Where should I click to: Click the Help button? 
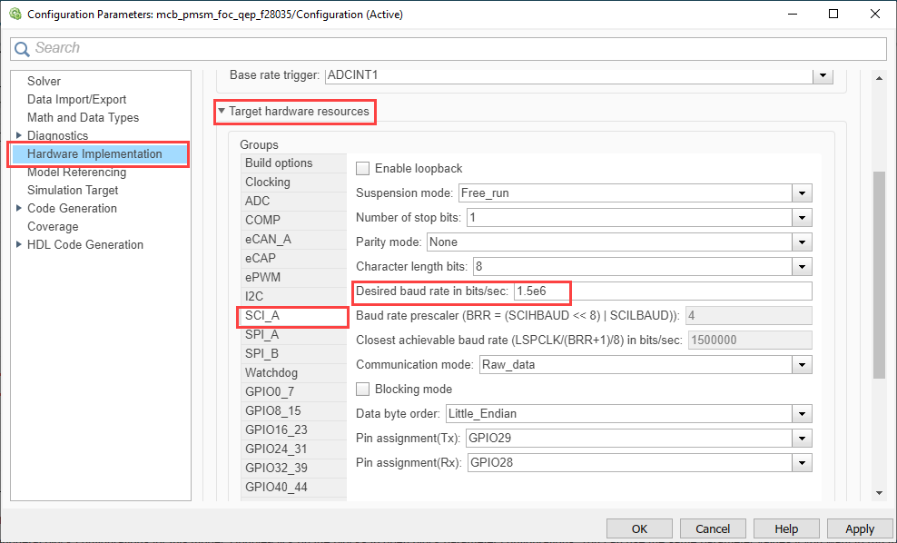point(786,528)
